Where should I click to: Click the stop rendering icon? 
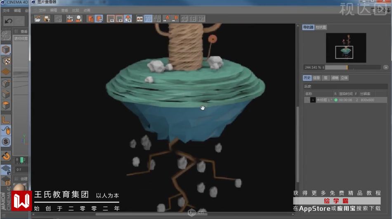(x=58, y=19)
